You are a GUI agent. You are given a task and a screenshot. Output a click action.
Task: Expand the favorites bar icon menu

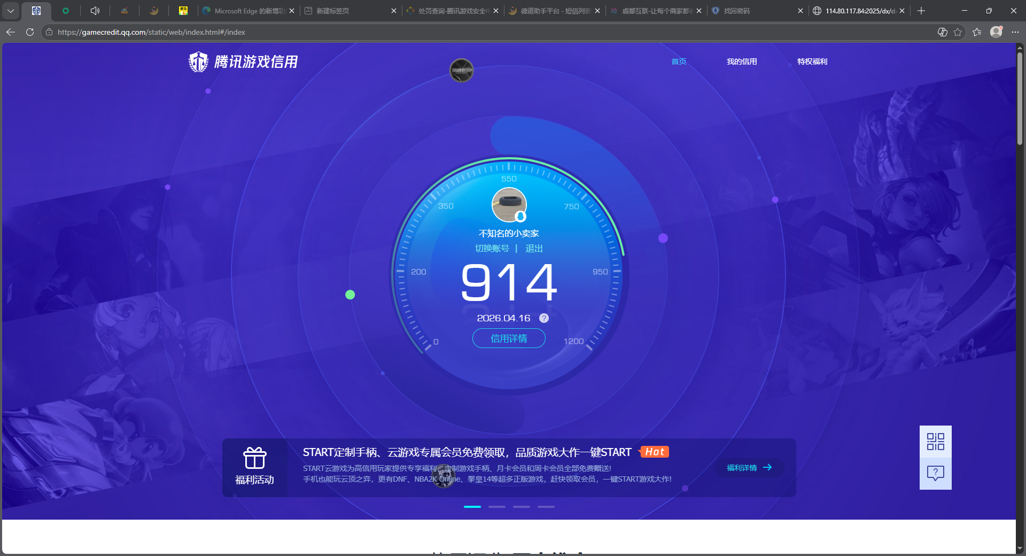click(977, 32)
